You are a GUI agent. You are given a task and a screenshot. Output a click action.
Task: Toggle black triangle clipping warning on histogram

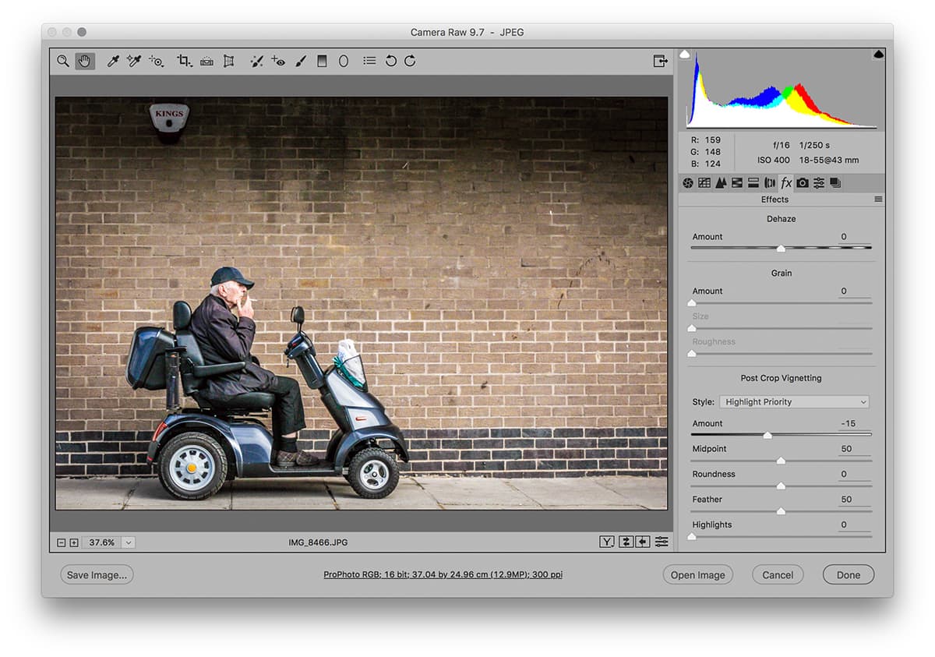click(x=879, y=54)
